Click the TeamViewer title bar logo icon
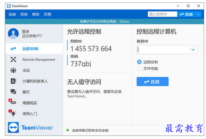206x139 pixels. click(9, 6)
